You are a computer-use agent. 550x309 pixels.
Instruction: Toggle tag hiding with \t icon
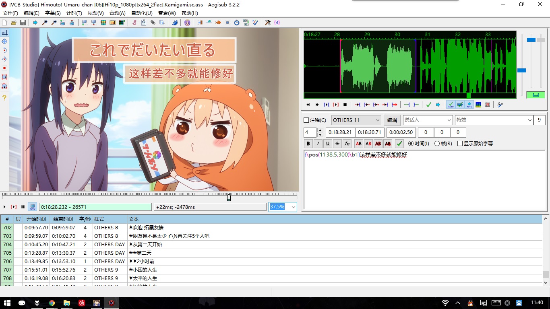point(277,23)
